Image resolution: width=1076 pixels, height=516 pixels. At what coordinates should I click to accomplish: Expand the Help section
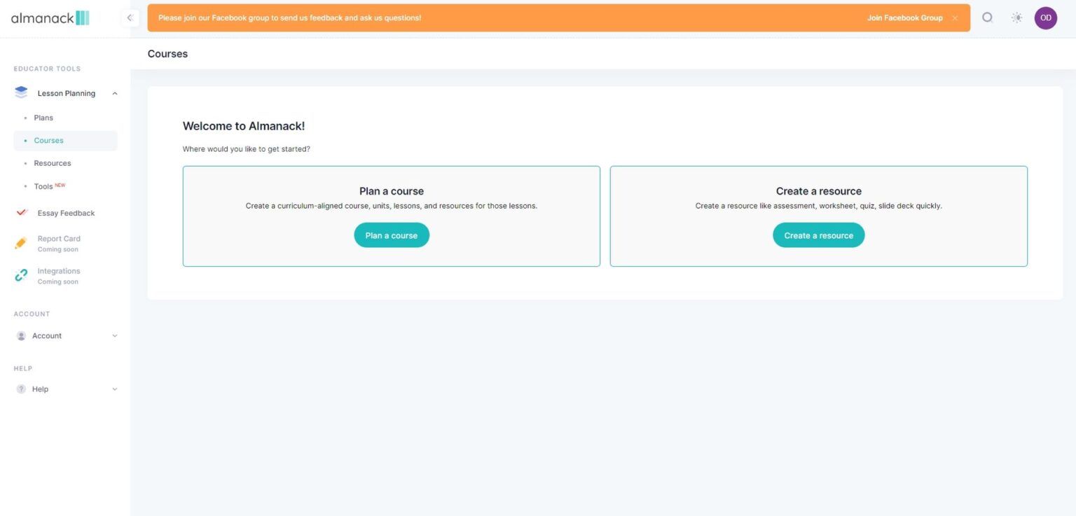(x=114, y=389)
